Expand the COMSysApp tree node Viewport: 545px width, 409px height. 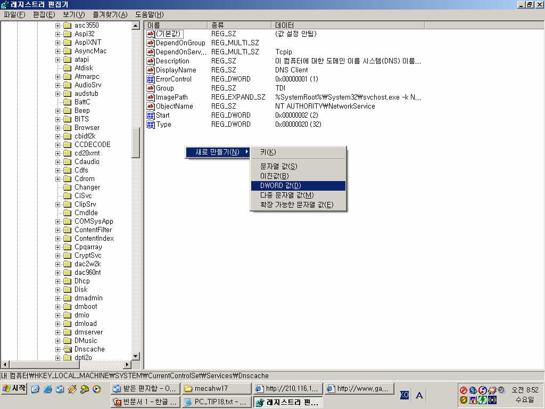coord(57,221)
